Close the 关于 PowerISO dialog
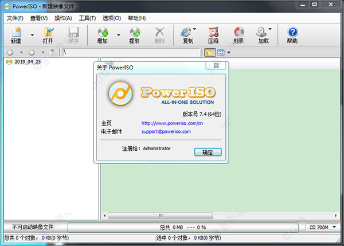 coord(216,65)
